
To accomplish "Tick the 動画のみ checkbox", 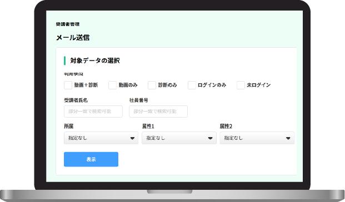I will click(x=112, y=85).
